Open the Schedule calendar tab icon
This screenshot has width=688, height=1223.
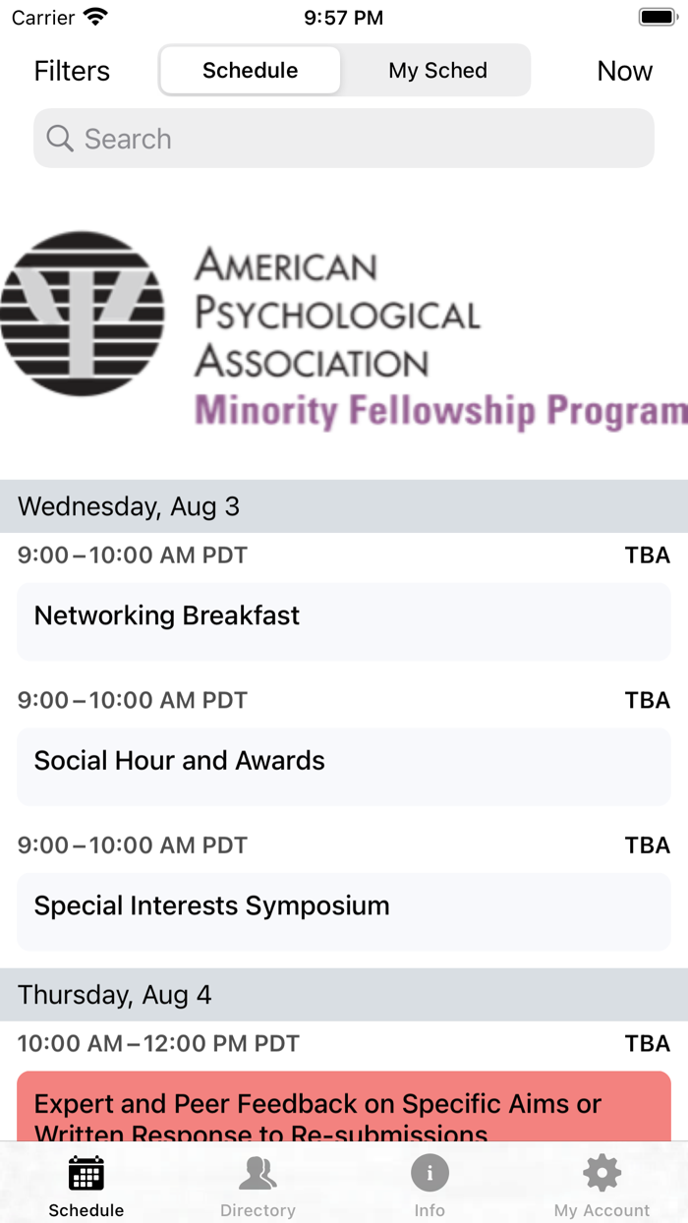click(86, 1174)
